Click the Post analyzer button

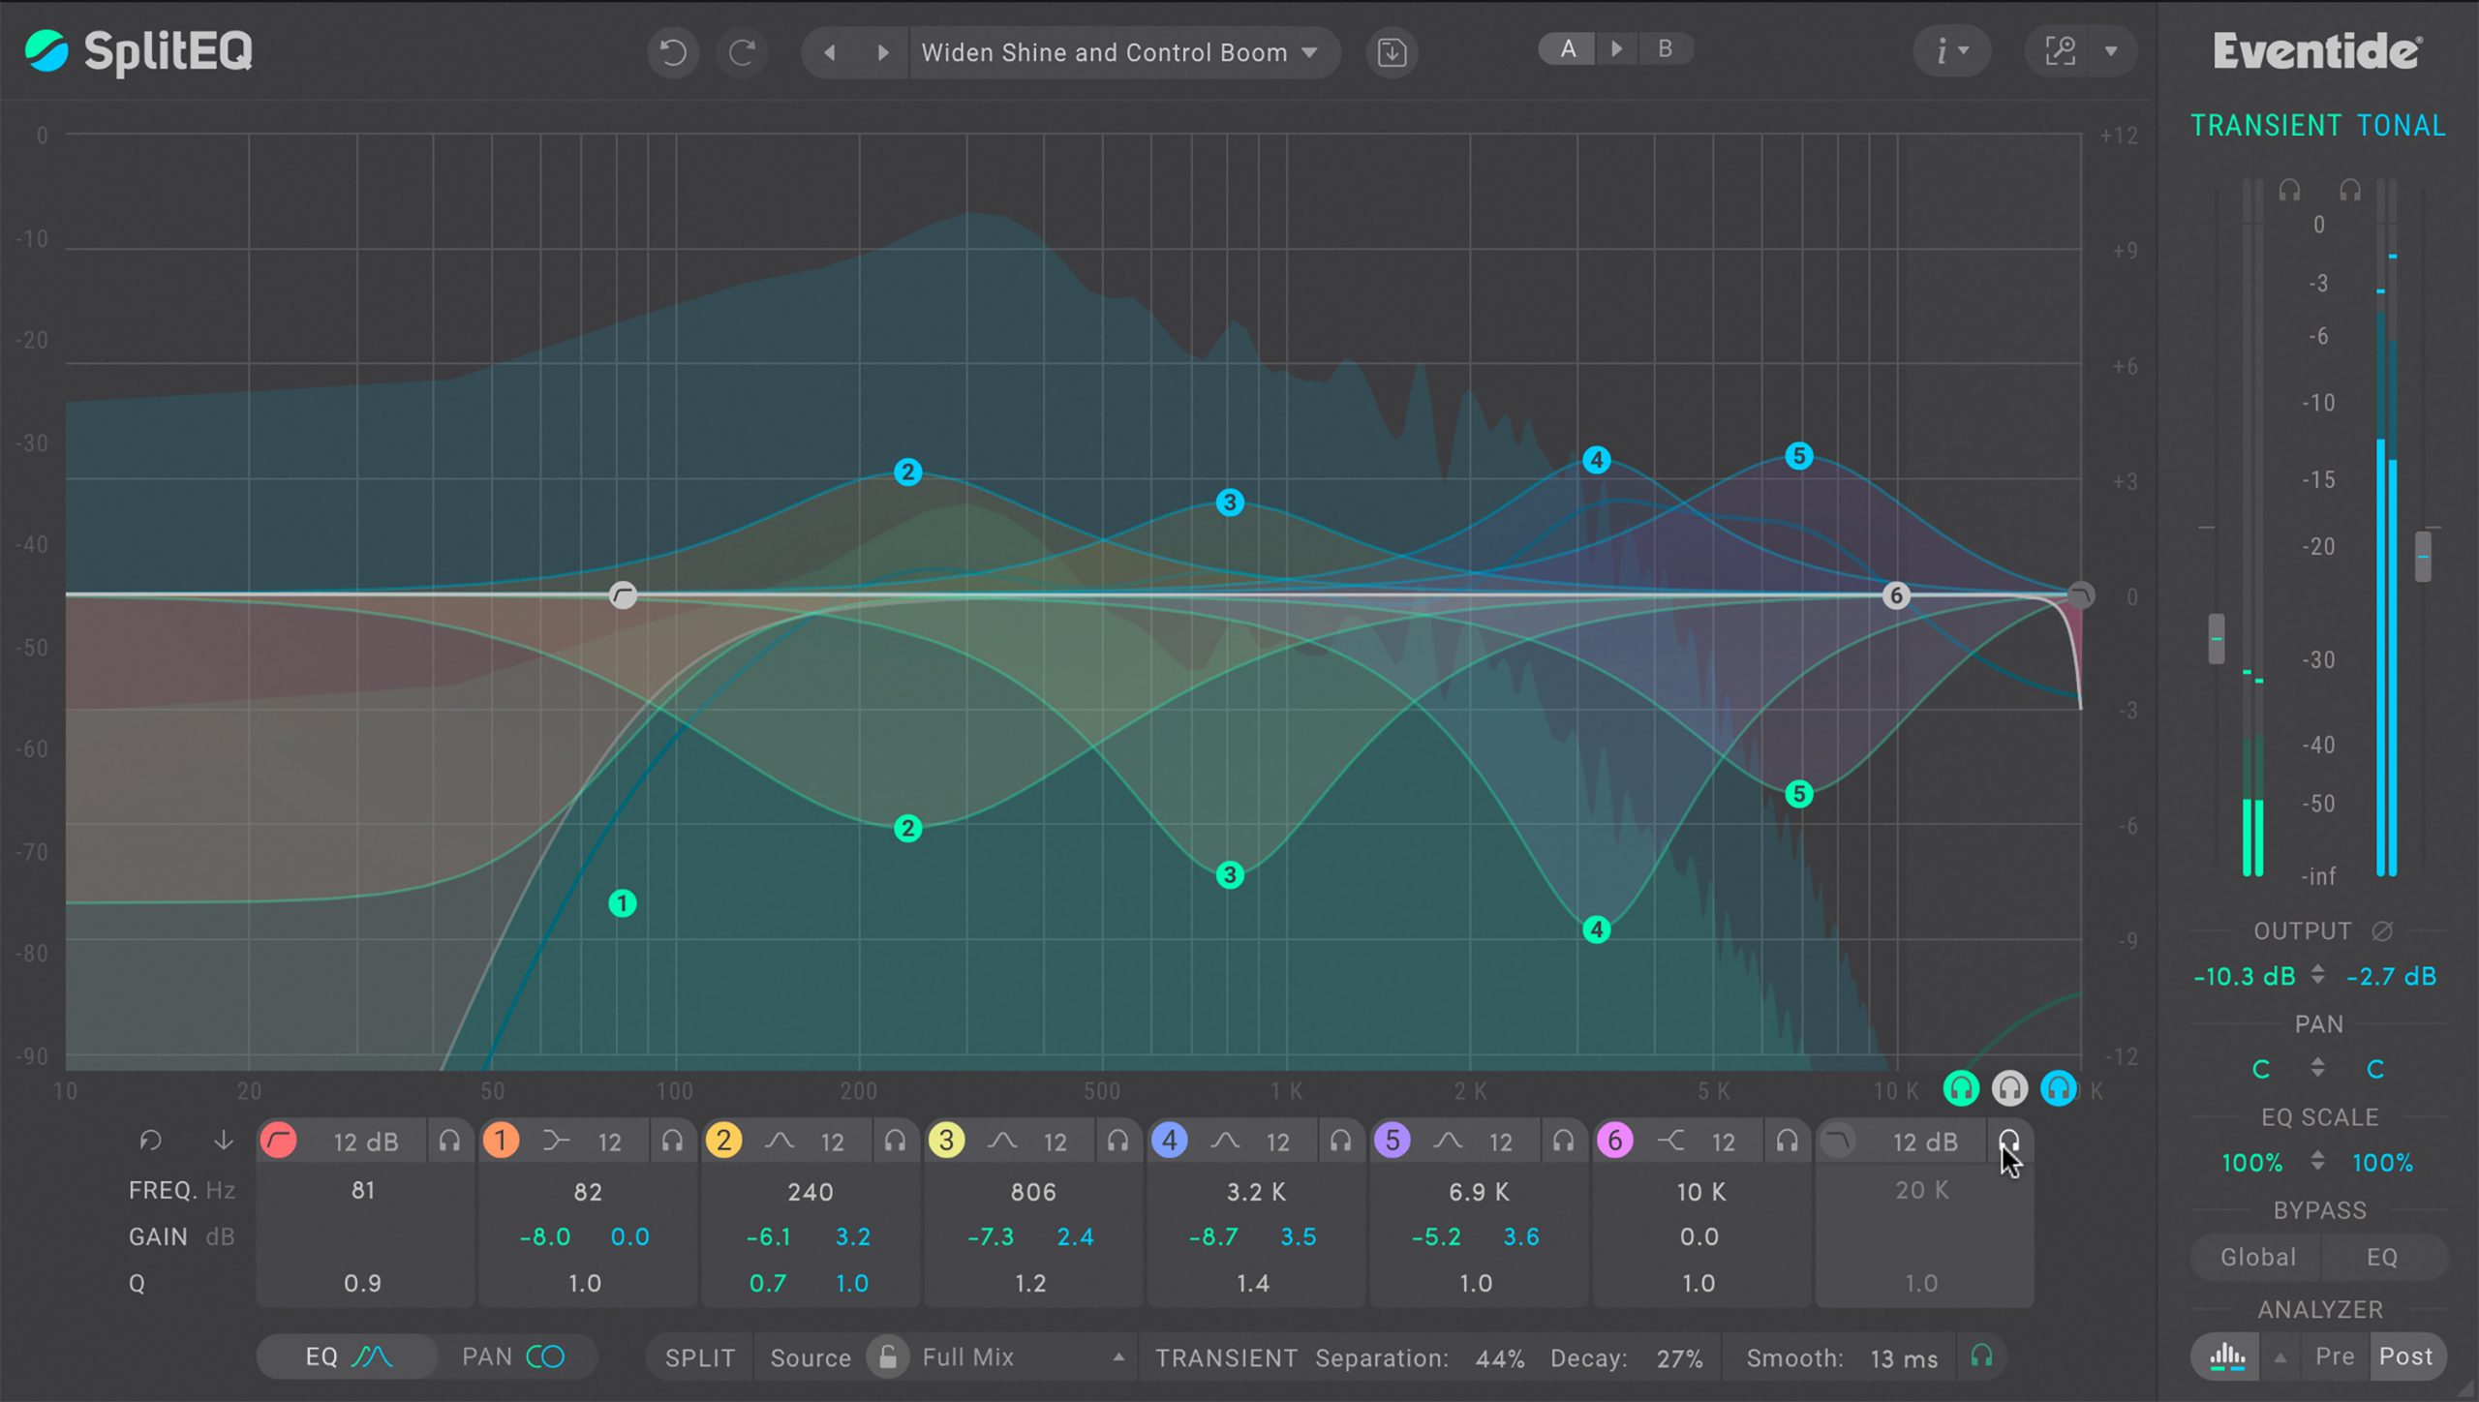2412,1356
